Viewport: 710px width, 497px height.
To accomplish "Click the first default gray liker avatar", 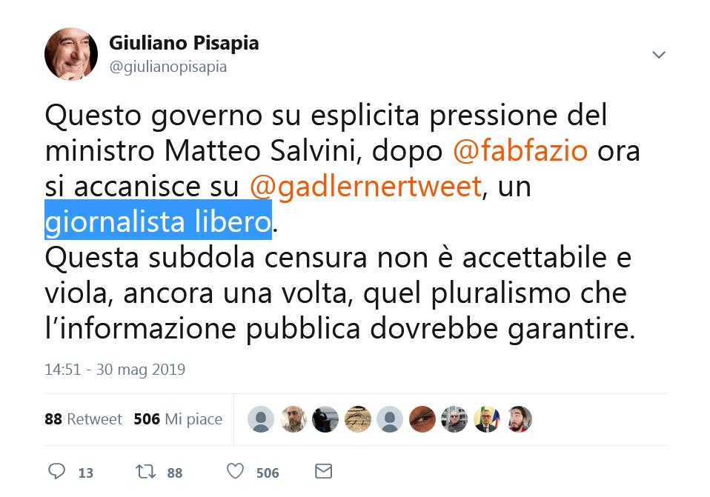I will 261,419.
